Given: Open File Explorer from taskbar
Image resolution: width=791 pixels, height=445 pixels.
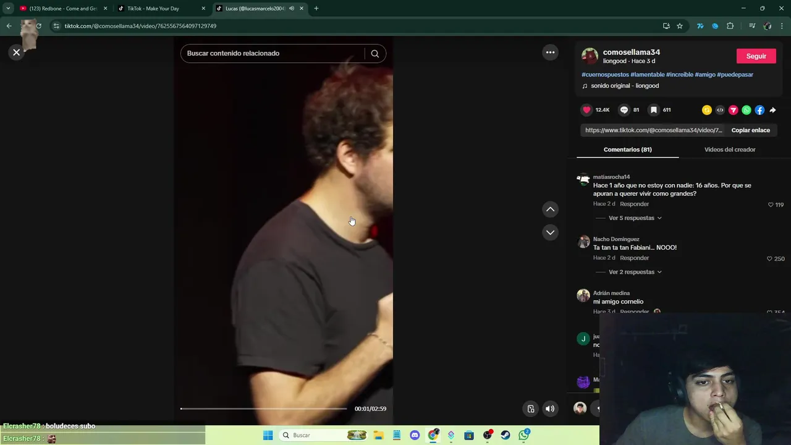Looking at the screenshot, I should [378, 435].
